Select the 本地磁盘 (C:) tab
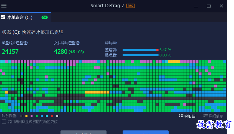 (x=25, y=18)
